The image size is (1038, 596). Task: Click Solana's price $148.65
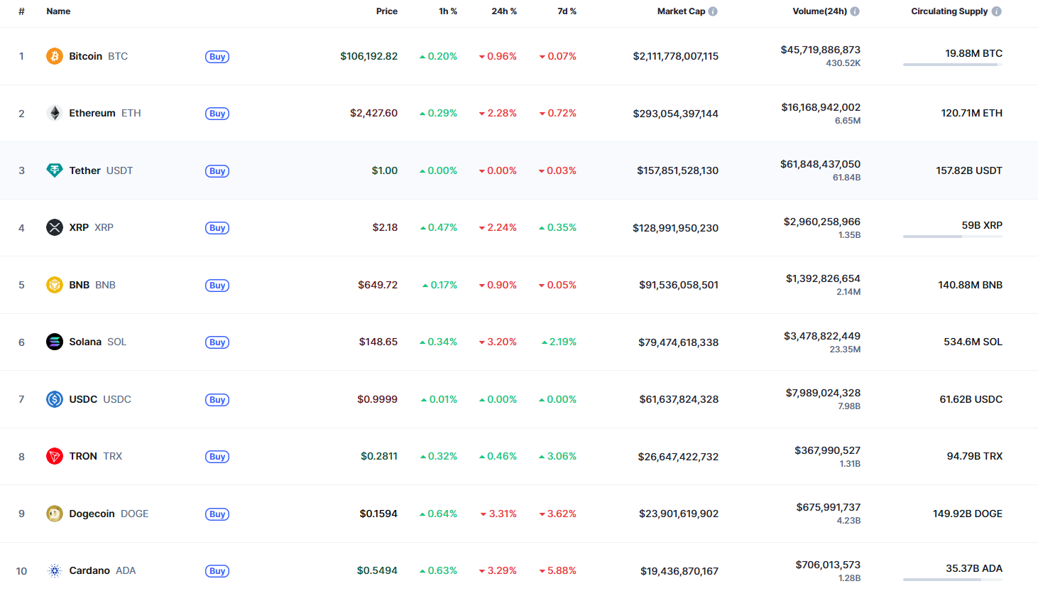(378, 342)
